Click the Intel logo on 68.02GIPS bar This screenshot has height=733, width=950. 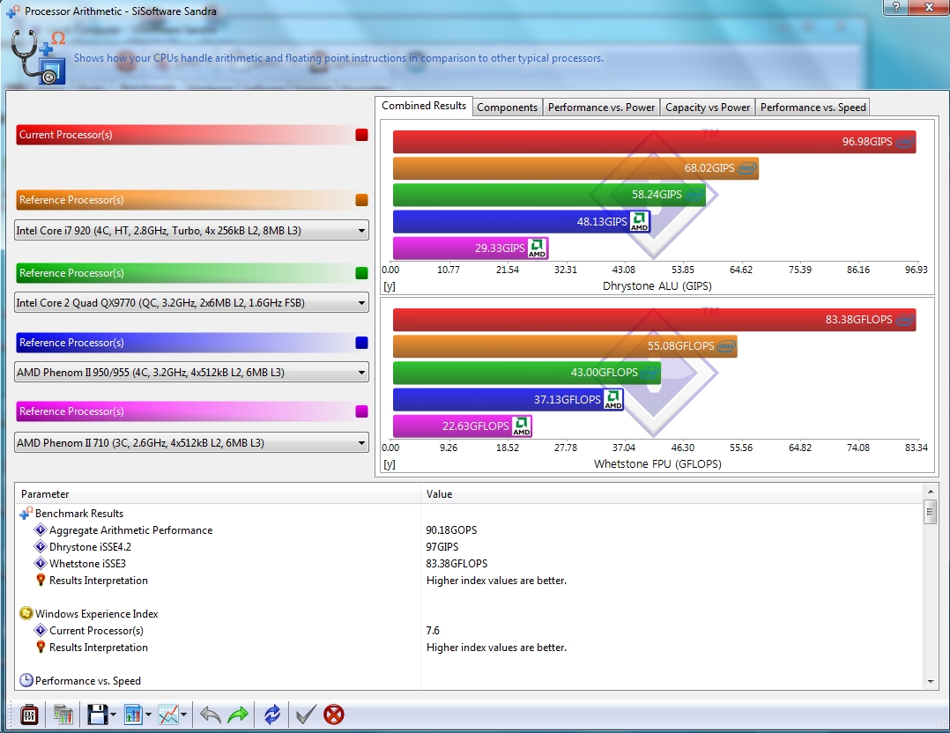(747, 167)
